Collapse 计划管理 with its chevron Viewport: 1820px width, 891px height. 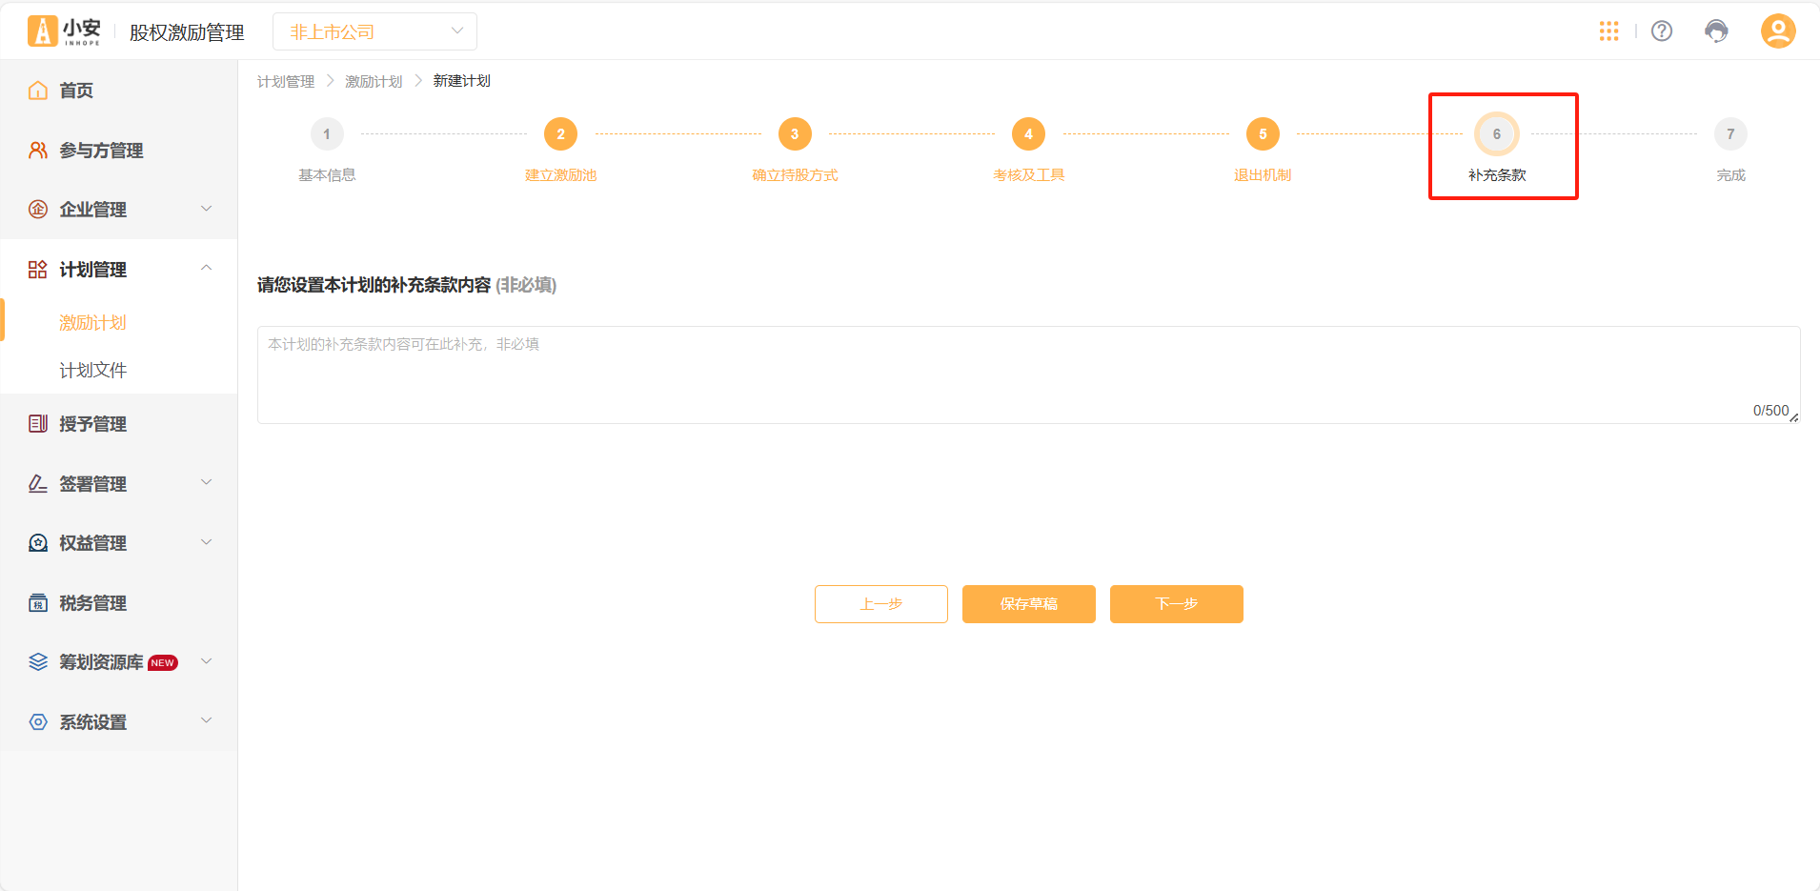tap(206, 268)
